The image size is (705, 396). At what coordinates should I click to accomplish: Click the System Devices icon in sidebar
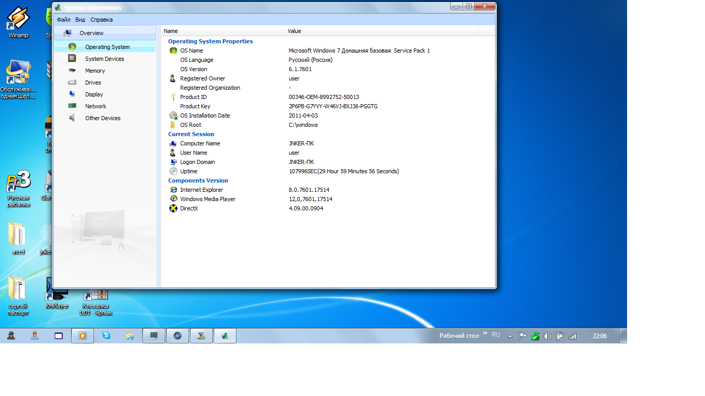tap(72, 59)
